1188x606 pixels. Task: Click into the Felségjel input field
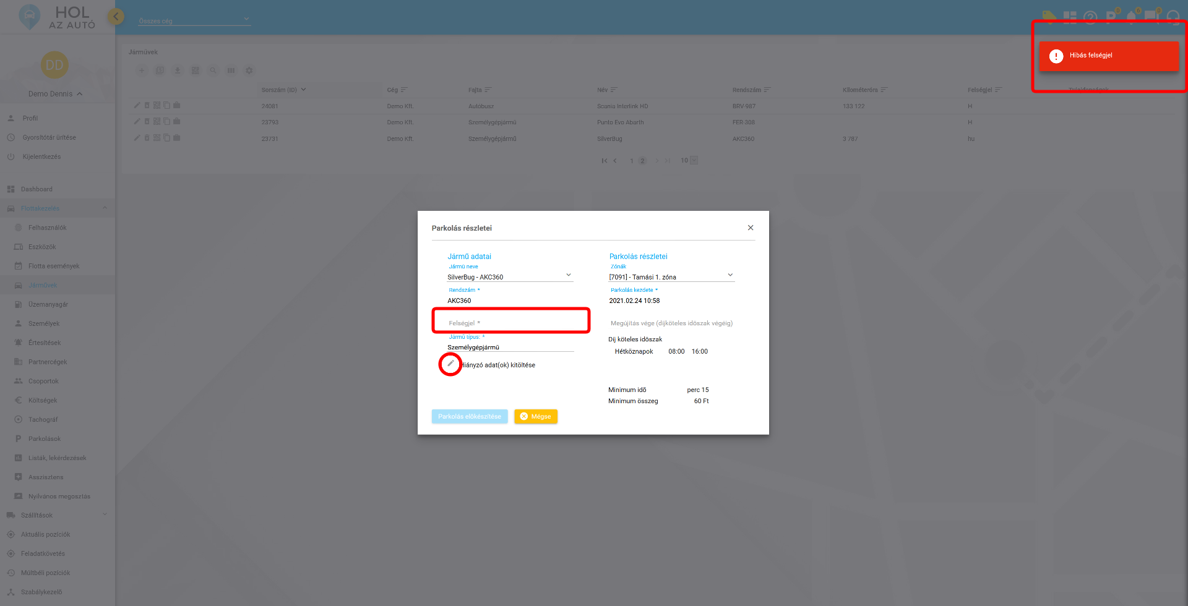pyautogui.click(x=511, y=323)
